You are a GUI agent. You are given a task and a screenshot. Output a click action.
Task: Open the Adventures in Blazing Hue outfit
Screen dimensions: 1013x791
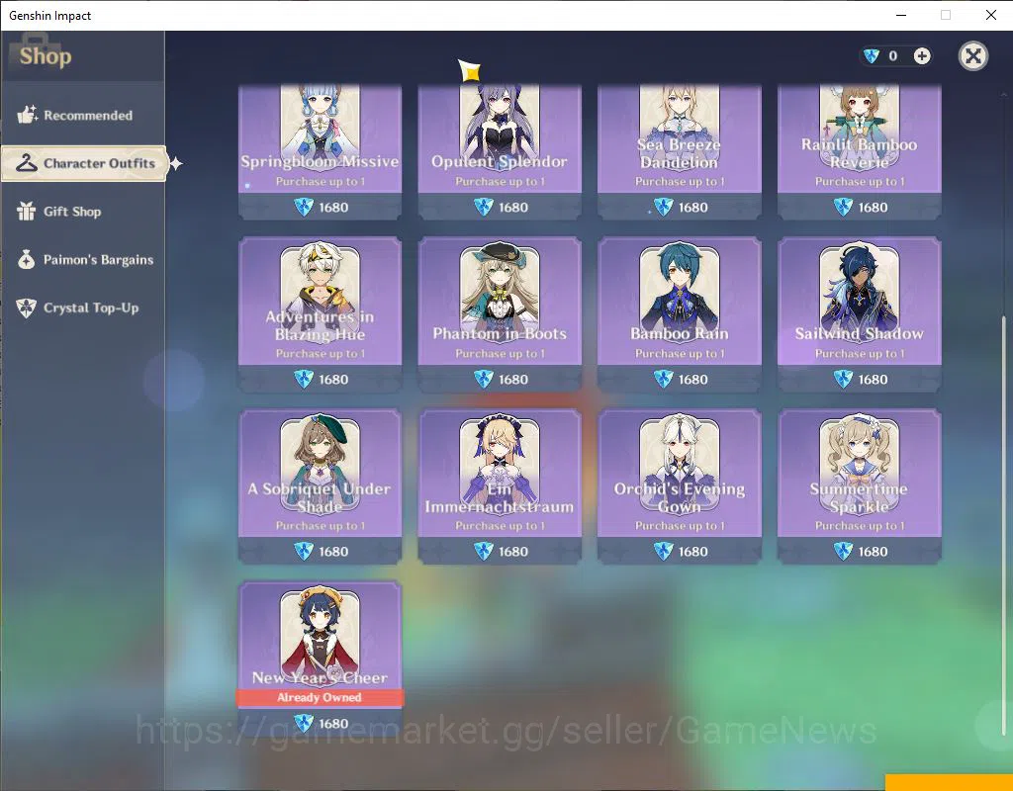321,314
